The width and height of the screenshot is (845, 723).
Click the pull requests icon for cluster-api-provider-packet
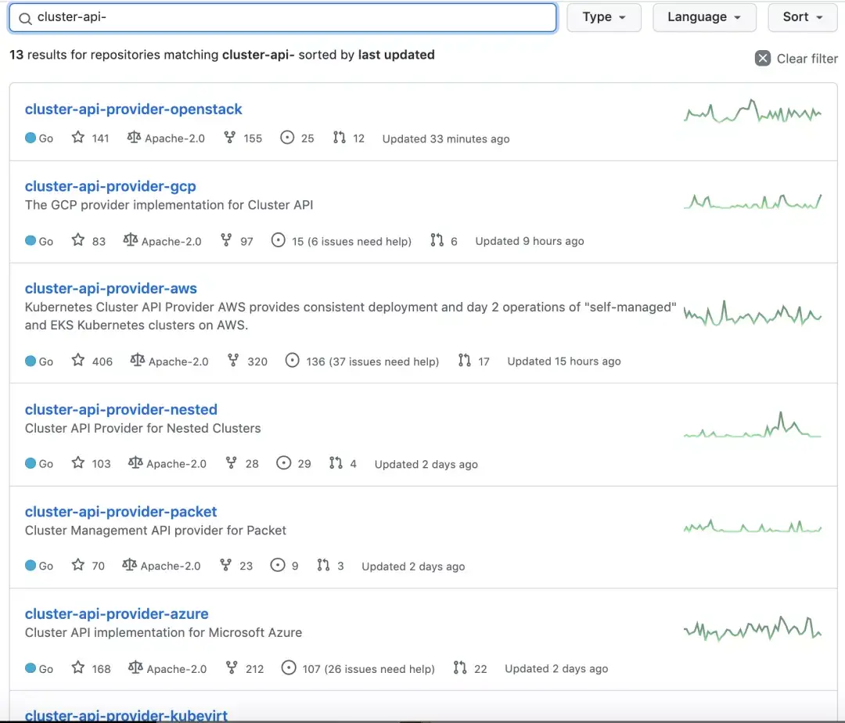tap(323, 565)
